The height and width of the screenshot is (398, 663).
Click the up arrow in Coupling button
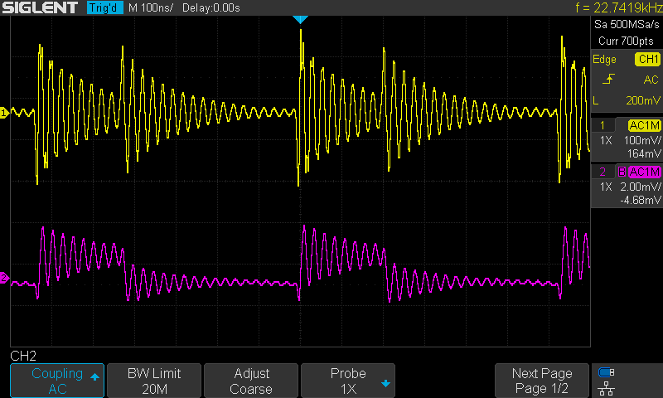pos(94,376)
